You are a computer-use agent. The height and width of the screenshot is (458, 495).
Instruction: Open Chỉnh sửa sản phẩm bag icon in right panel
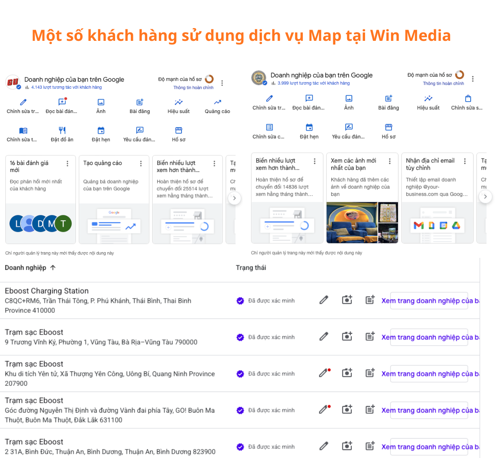point(468,98)
